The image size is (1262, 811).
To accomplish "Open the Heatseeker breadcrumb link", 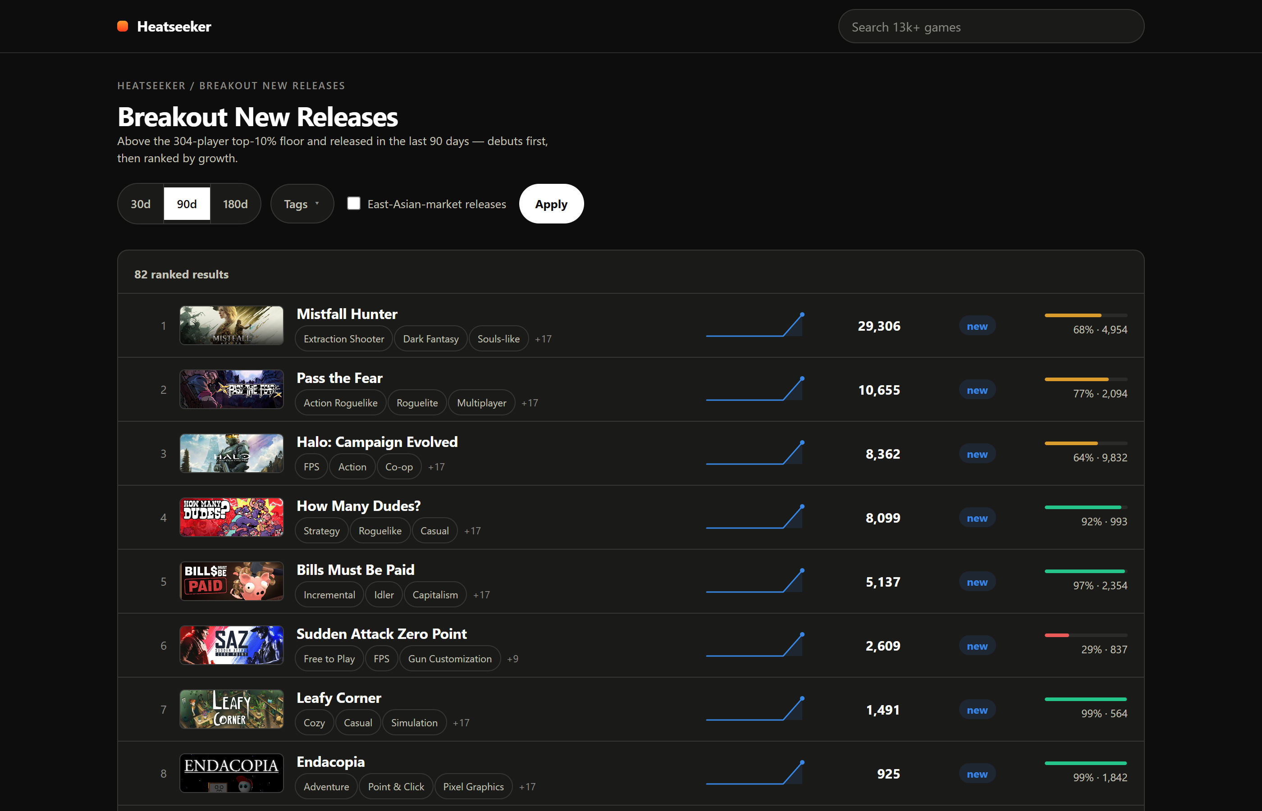I will 151,85.
